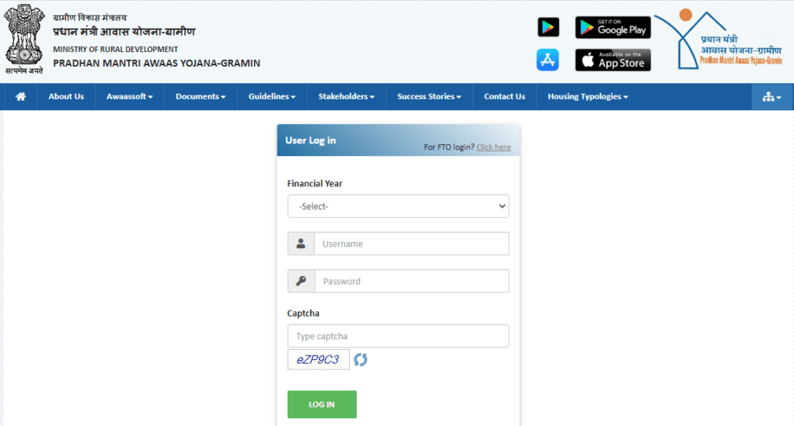Open the Get it on Google Play badge

click(613, 27)
